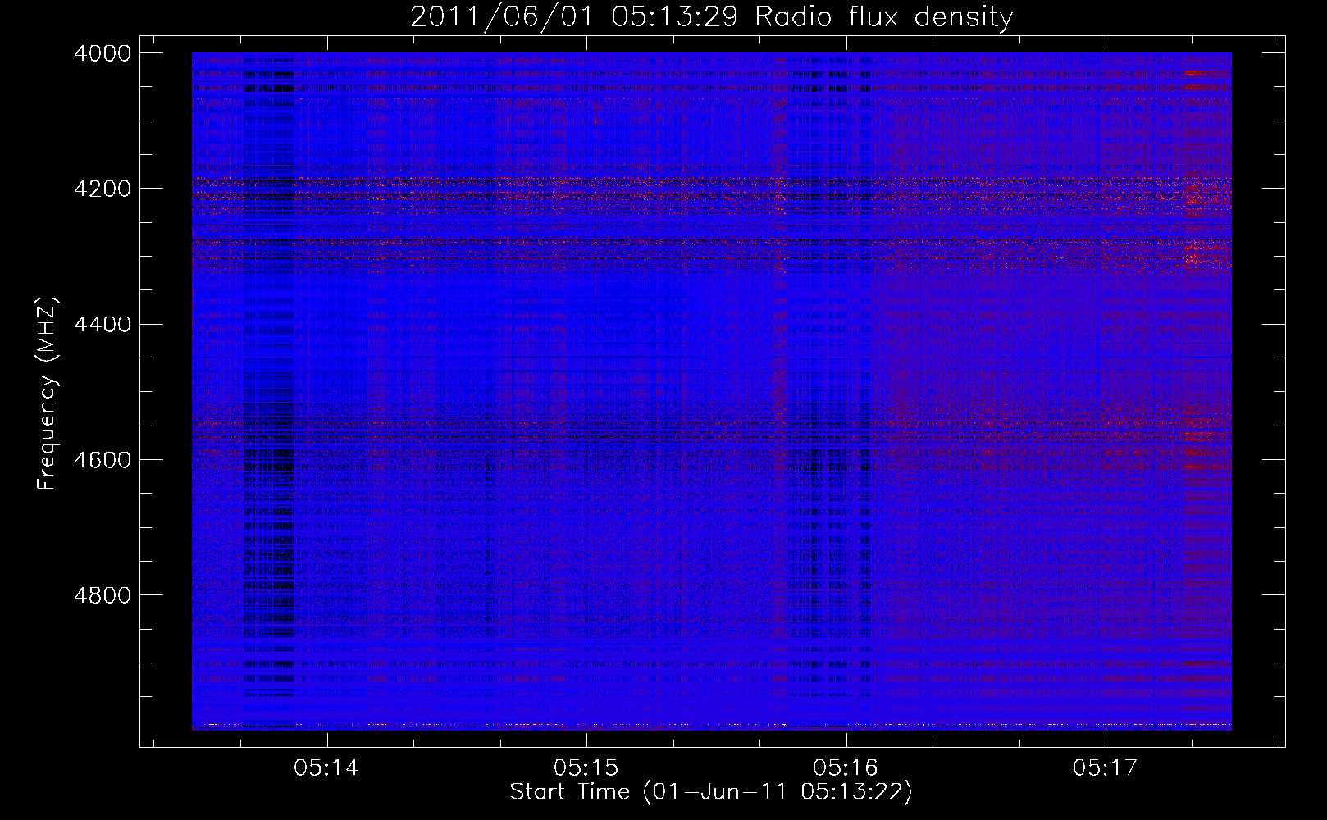Click the 05:15 time axis label

pos(586,768)
